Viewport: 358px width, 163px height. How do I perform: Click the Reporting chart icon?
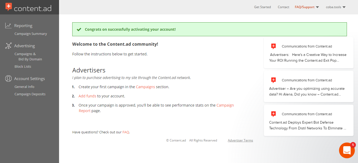click(8, 25)
